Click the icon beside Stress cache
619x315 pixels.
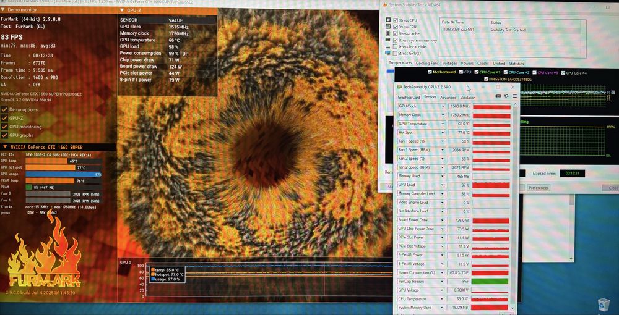[x=388, y=33]
